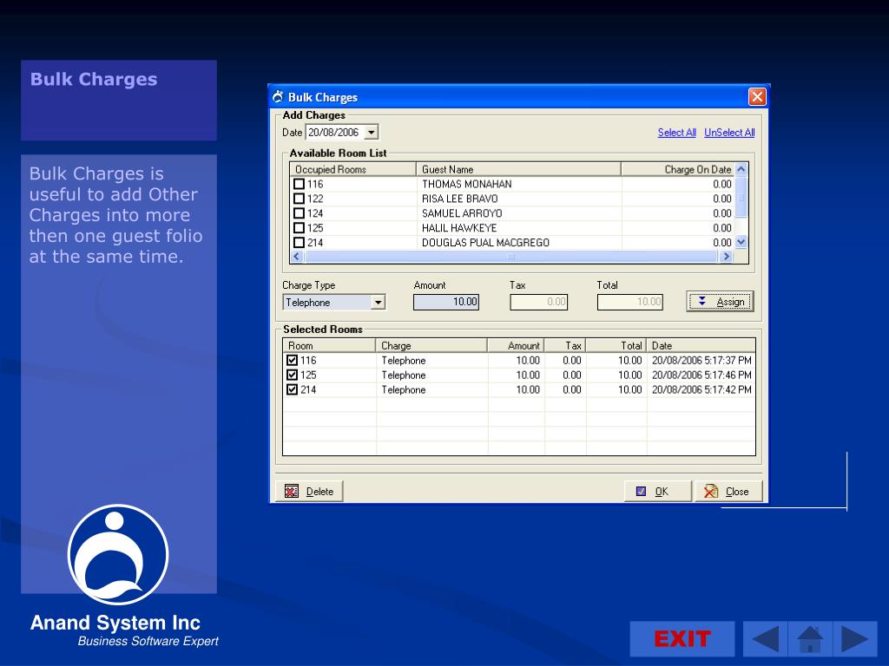Click the Select All link
The image size is (889, 666).
(676, 133)
